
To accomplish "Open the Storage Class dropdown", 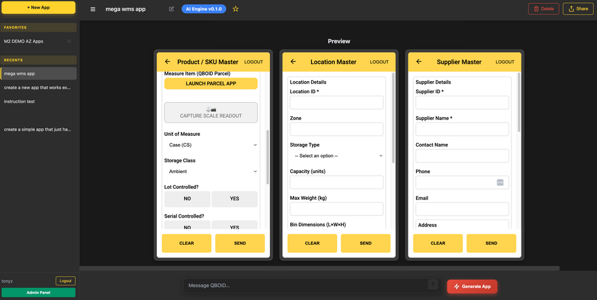I will tap(211, 171).
